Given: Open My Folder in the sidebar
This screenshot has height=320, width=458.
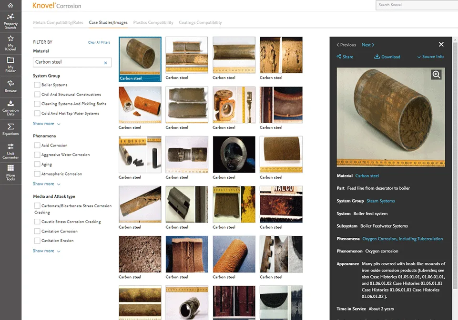Looking at the screenshot, I should tap(10, 63).
